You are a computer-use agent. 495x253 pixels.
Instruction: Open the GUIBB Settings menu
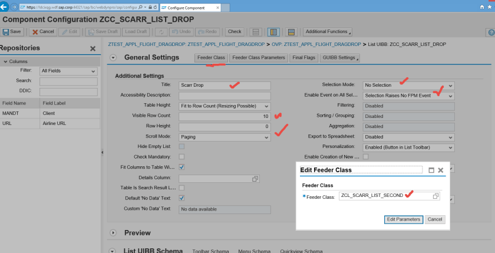point(339,58)
